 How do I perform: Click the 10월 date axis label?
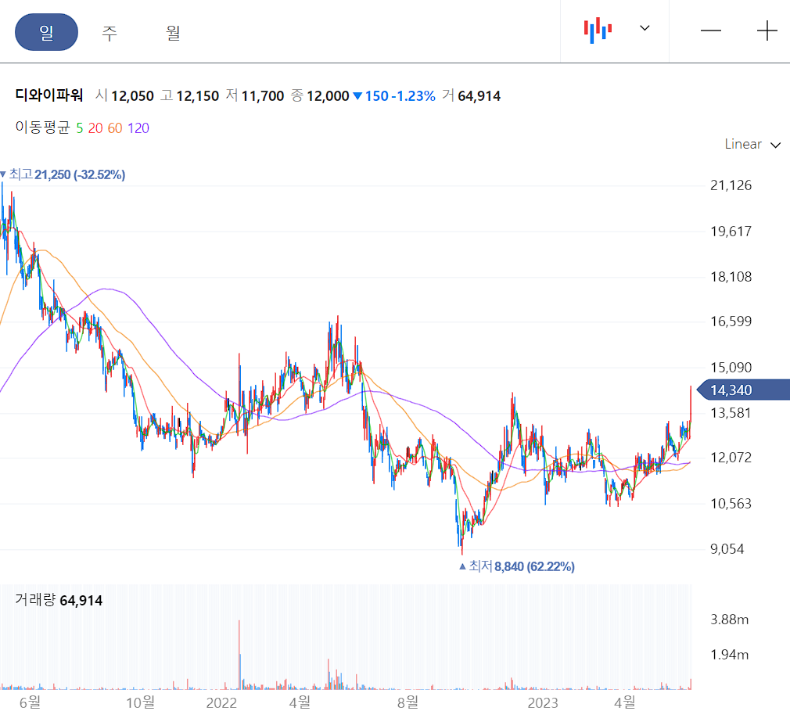click(x=140, y=702)
